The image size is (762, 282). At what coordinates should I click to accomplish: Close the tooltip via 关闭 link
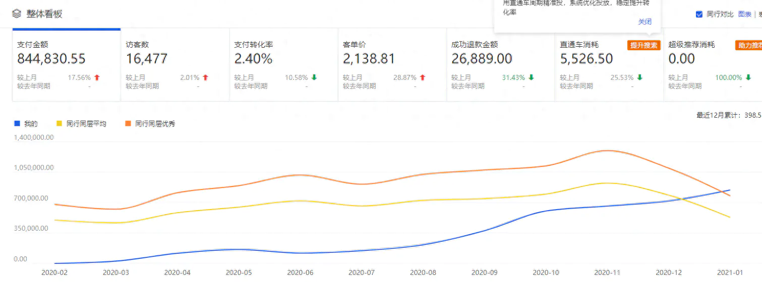pyautogui.click(x=645, y=22)
